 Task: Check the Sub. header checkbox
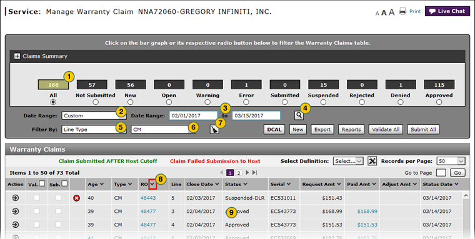tap(64, 183)
